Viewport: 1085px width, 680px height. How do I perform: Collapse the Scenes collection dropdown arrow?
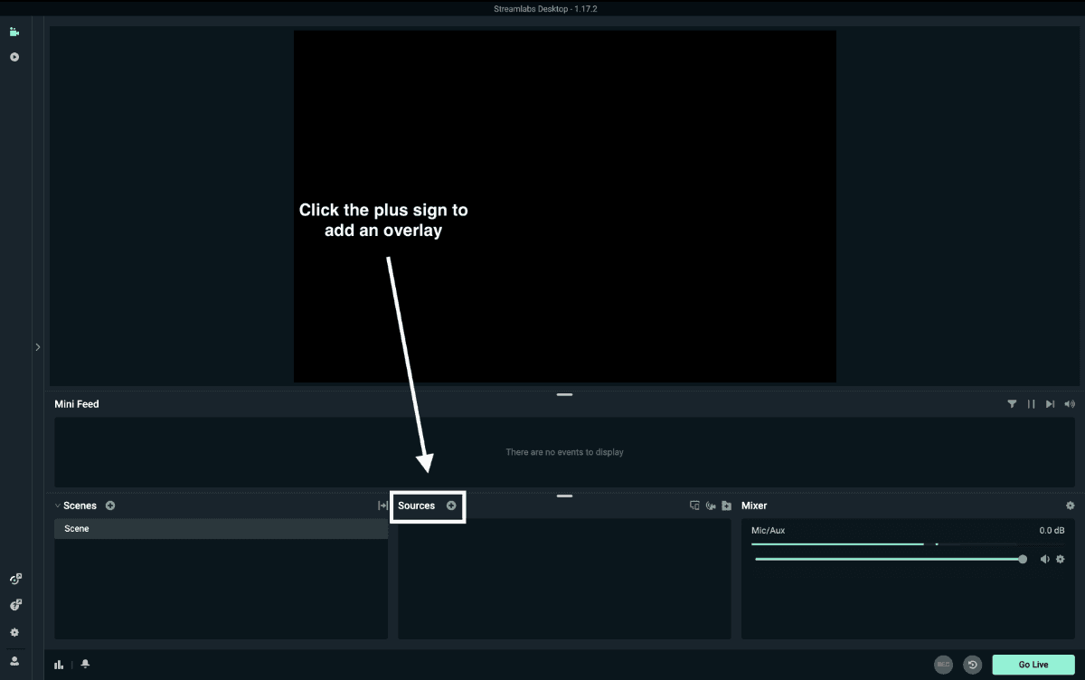(x=58, y=505)
